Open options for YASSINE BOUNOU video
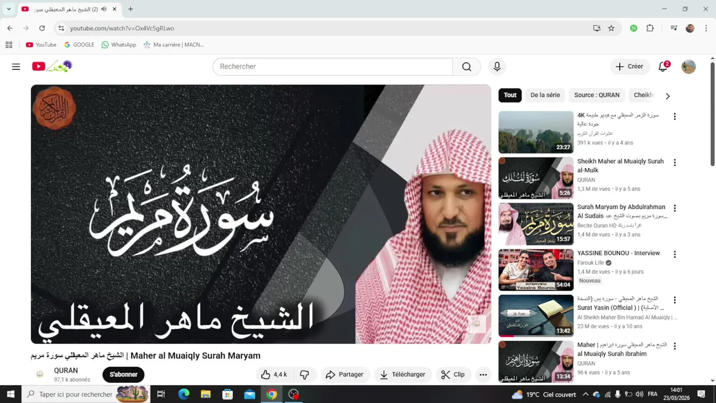 pos(675,254)
